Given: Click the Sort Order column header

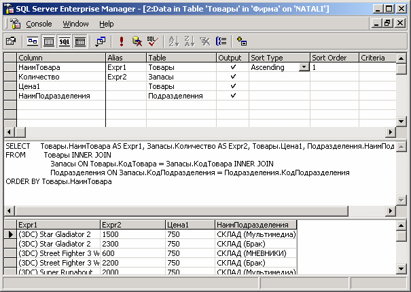Looking at the screenshot, I should (334, 58).
